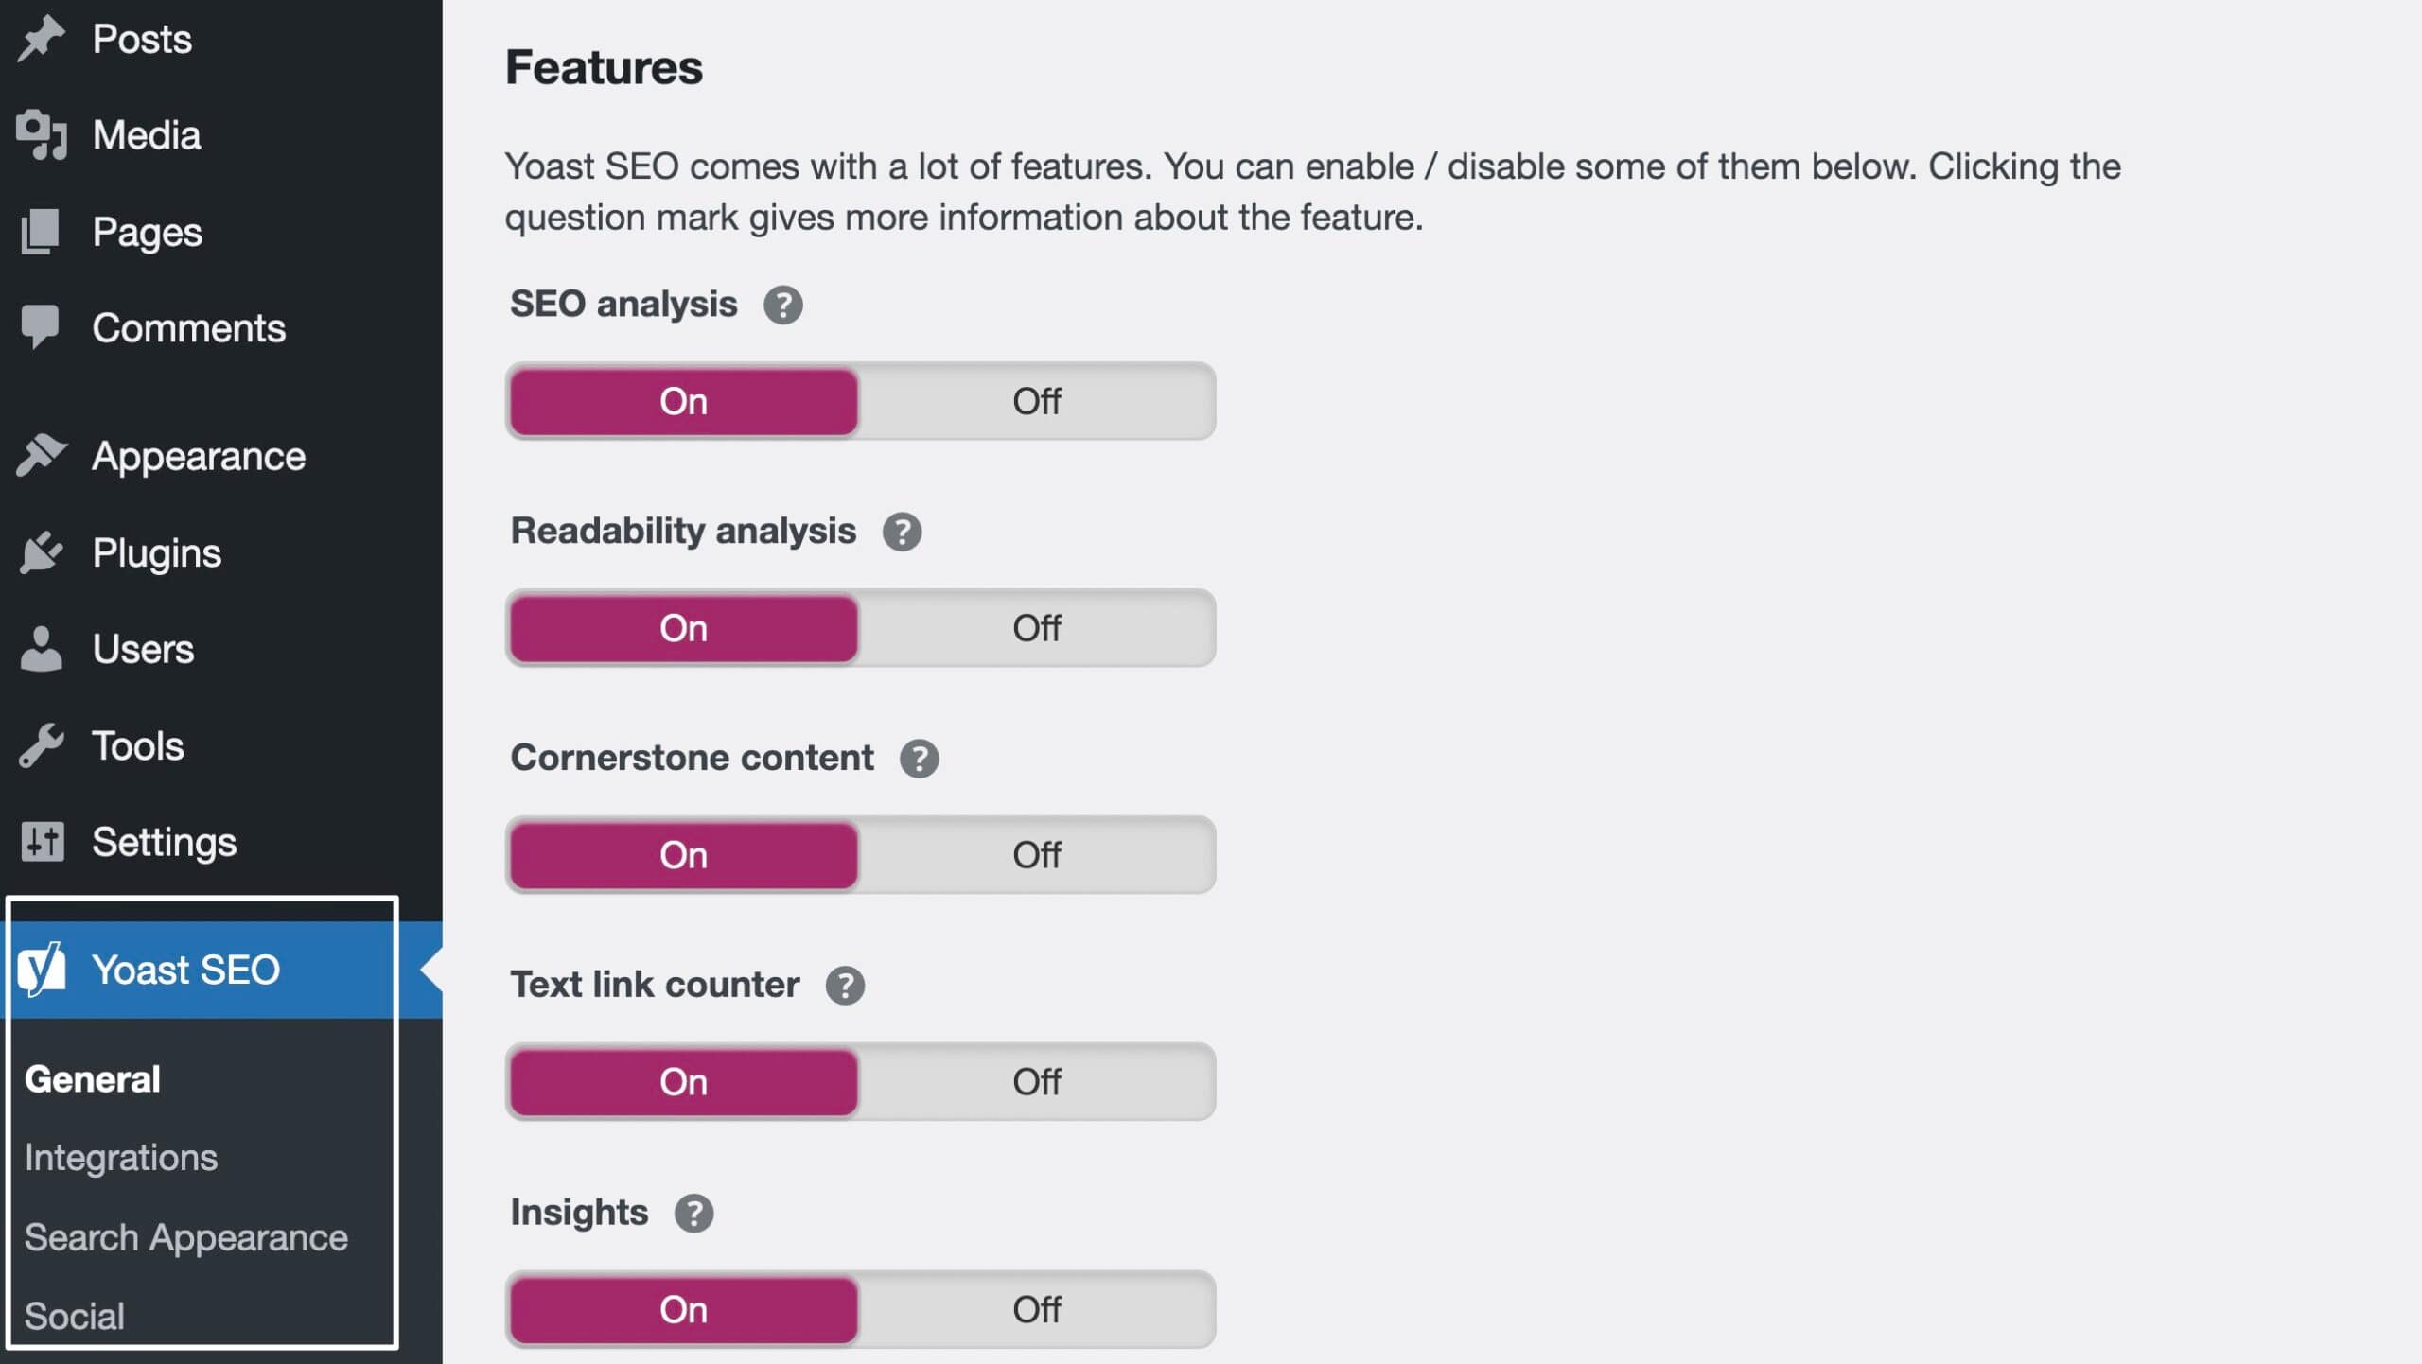
Task: Open Settings via sliders icon
Action: (43, 842)
